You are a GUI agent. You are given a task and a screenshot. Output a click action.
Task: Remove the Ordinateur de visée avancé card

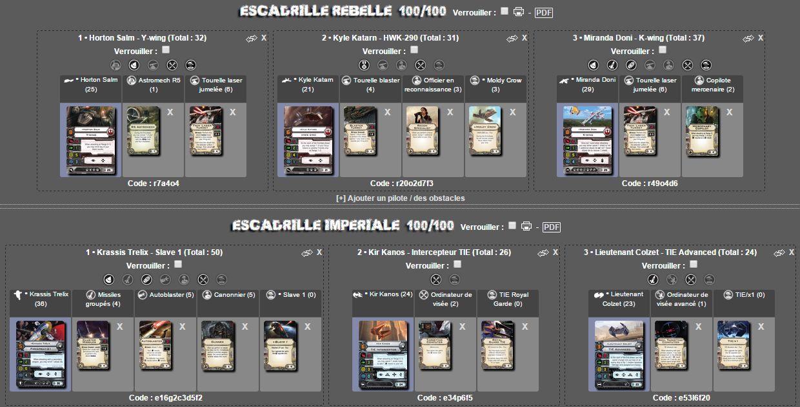(698, 327)
